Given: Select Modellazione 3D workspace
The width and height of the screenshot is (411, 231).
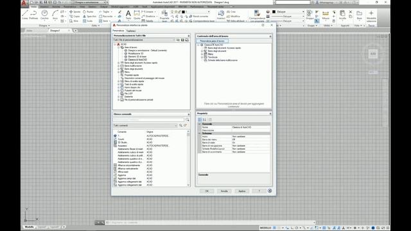Looking at the screenshot, I should tap(136, 53).
